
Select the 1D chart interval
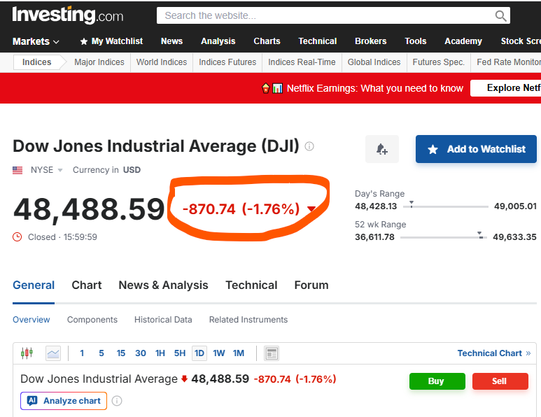pyautogui.click(x=199, y=353)
